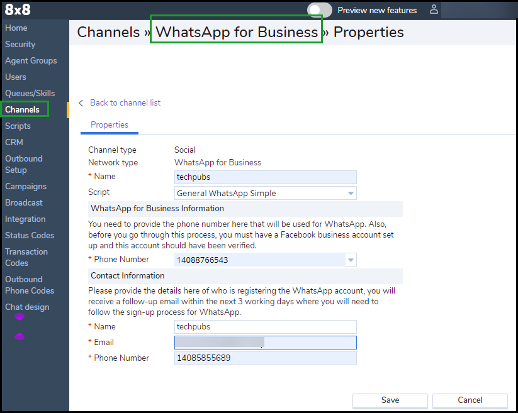Click the contact Name field

pyautogui.click(x=265, y=327)
